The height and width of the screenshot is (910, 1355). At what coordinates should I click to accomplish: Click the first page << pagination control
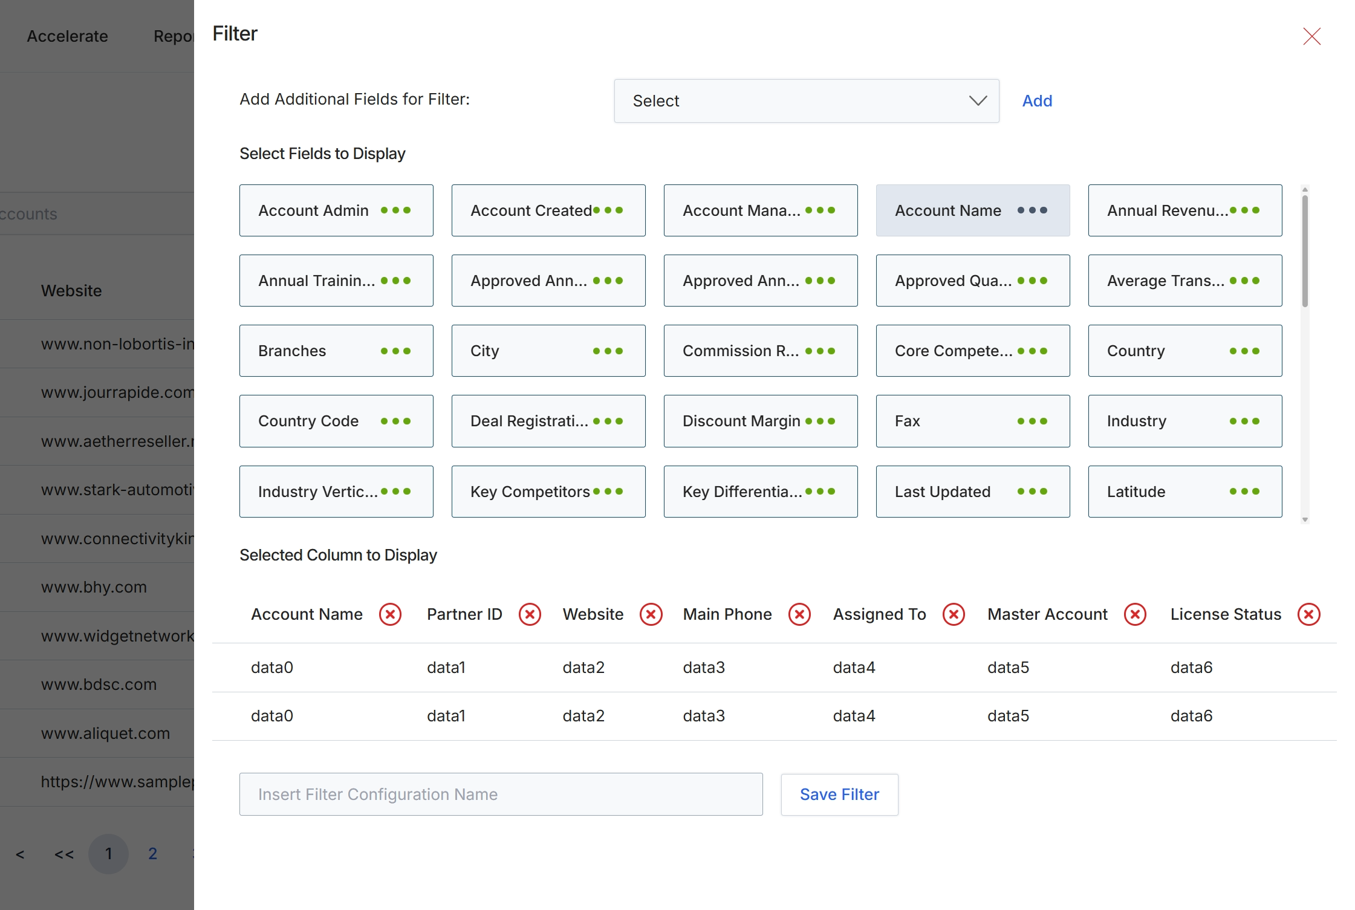(x=64, y=854)
